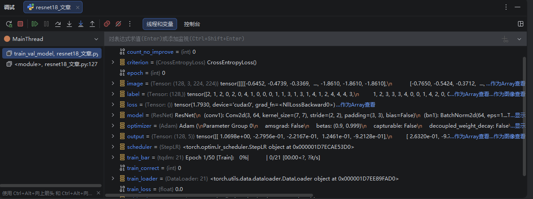Expand the train_loader DataLoader variable
The height and width of the screenshot is (199, 533).
point(113,178)
